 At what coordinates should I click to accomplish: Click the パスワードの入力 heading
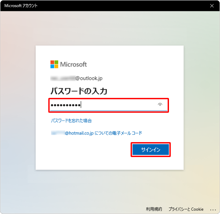[x=79, y=91]
